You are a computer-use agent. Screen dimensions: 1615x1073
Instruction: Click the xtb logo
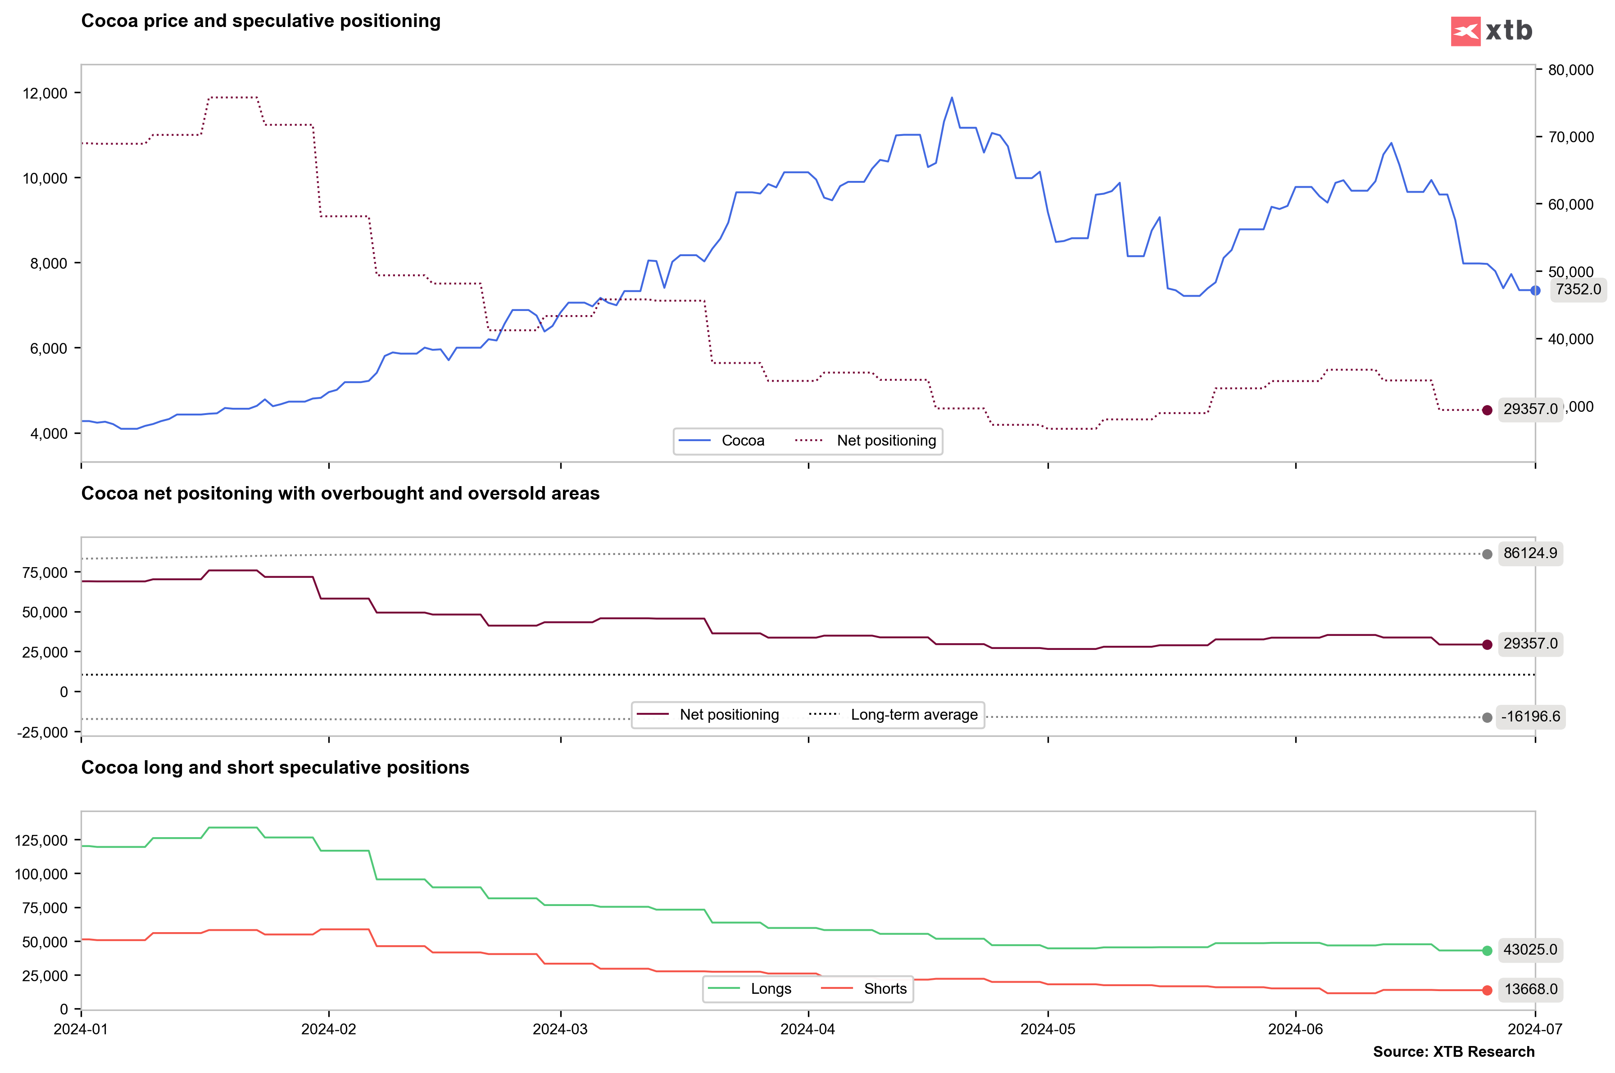1491,31
